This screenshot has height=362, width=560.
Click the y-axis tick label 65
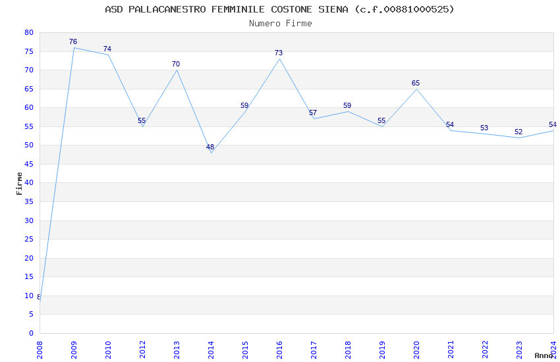click(29, 89)
